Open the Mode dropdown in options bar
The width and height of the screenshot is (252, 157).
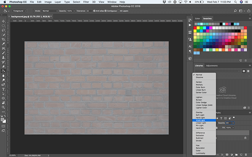(50, 11)
